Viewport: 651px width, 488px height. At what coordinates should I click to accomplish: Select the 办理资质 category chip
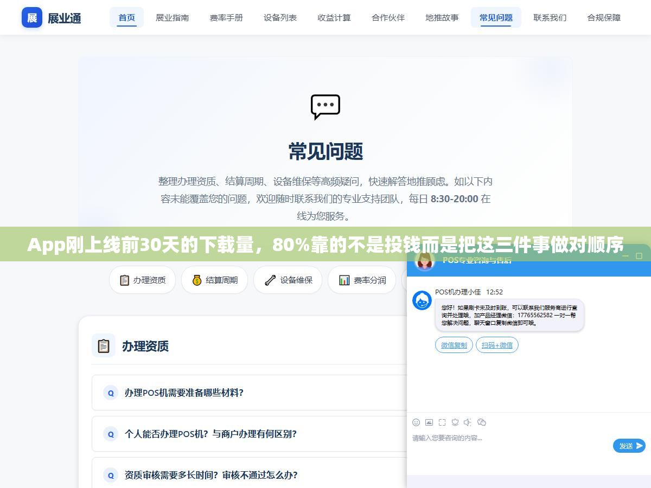(142, 280)
